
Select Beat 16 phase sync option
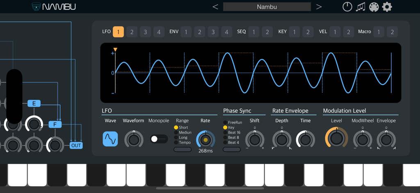(x=232, y=132)
